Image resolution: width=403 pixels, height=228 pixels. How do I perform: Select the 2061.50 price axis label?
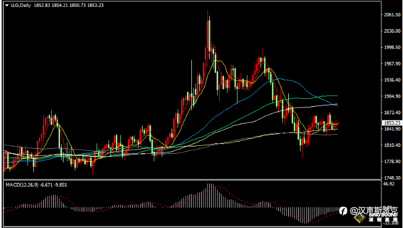pos(393,15)
